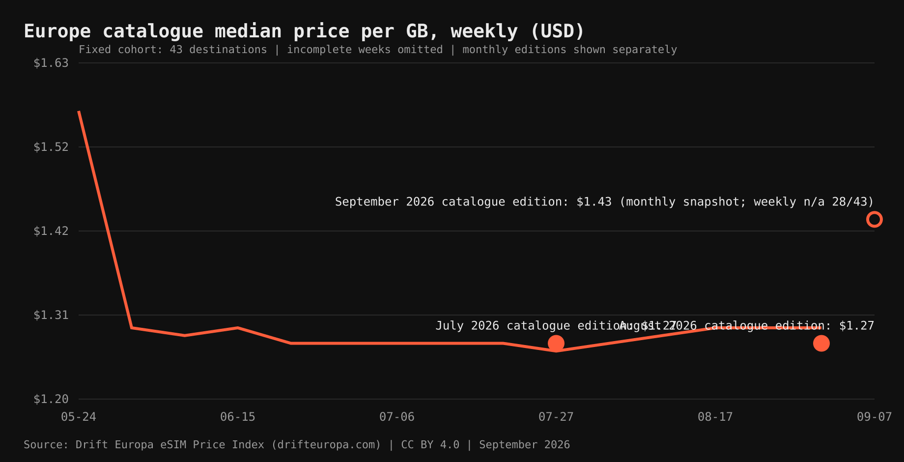This screenshot has width=904, height=462.
Task: Click the $1.52 y-axis label
Action: pyautogui.click(x=51, y=147)
